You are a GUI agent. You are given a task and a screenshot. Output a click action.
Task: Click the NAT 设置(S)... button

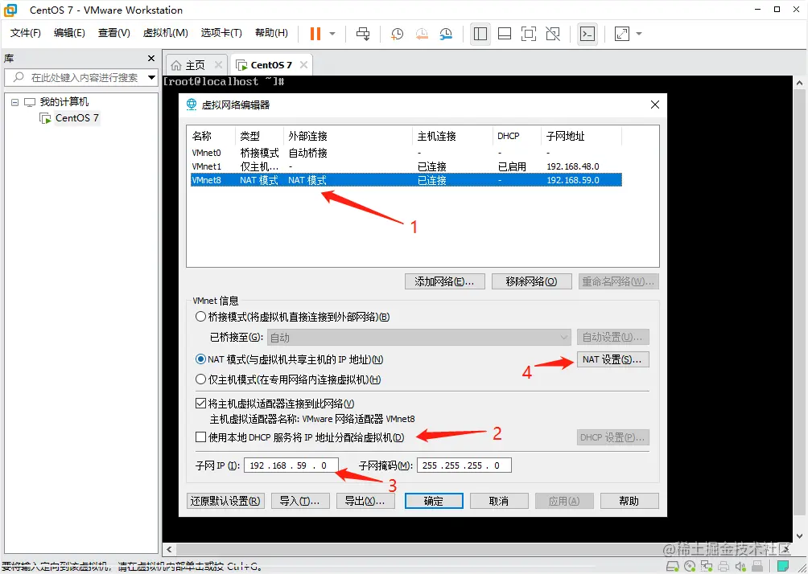pos(612,359)
